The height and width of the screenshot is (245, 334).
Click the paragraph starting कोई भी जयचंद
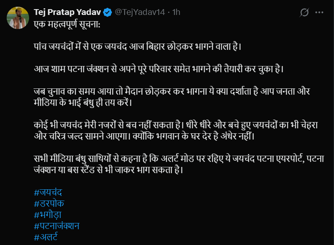pyautogui.click(x=166, y=121)
